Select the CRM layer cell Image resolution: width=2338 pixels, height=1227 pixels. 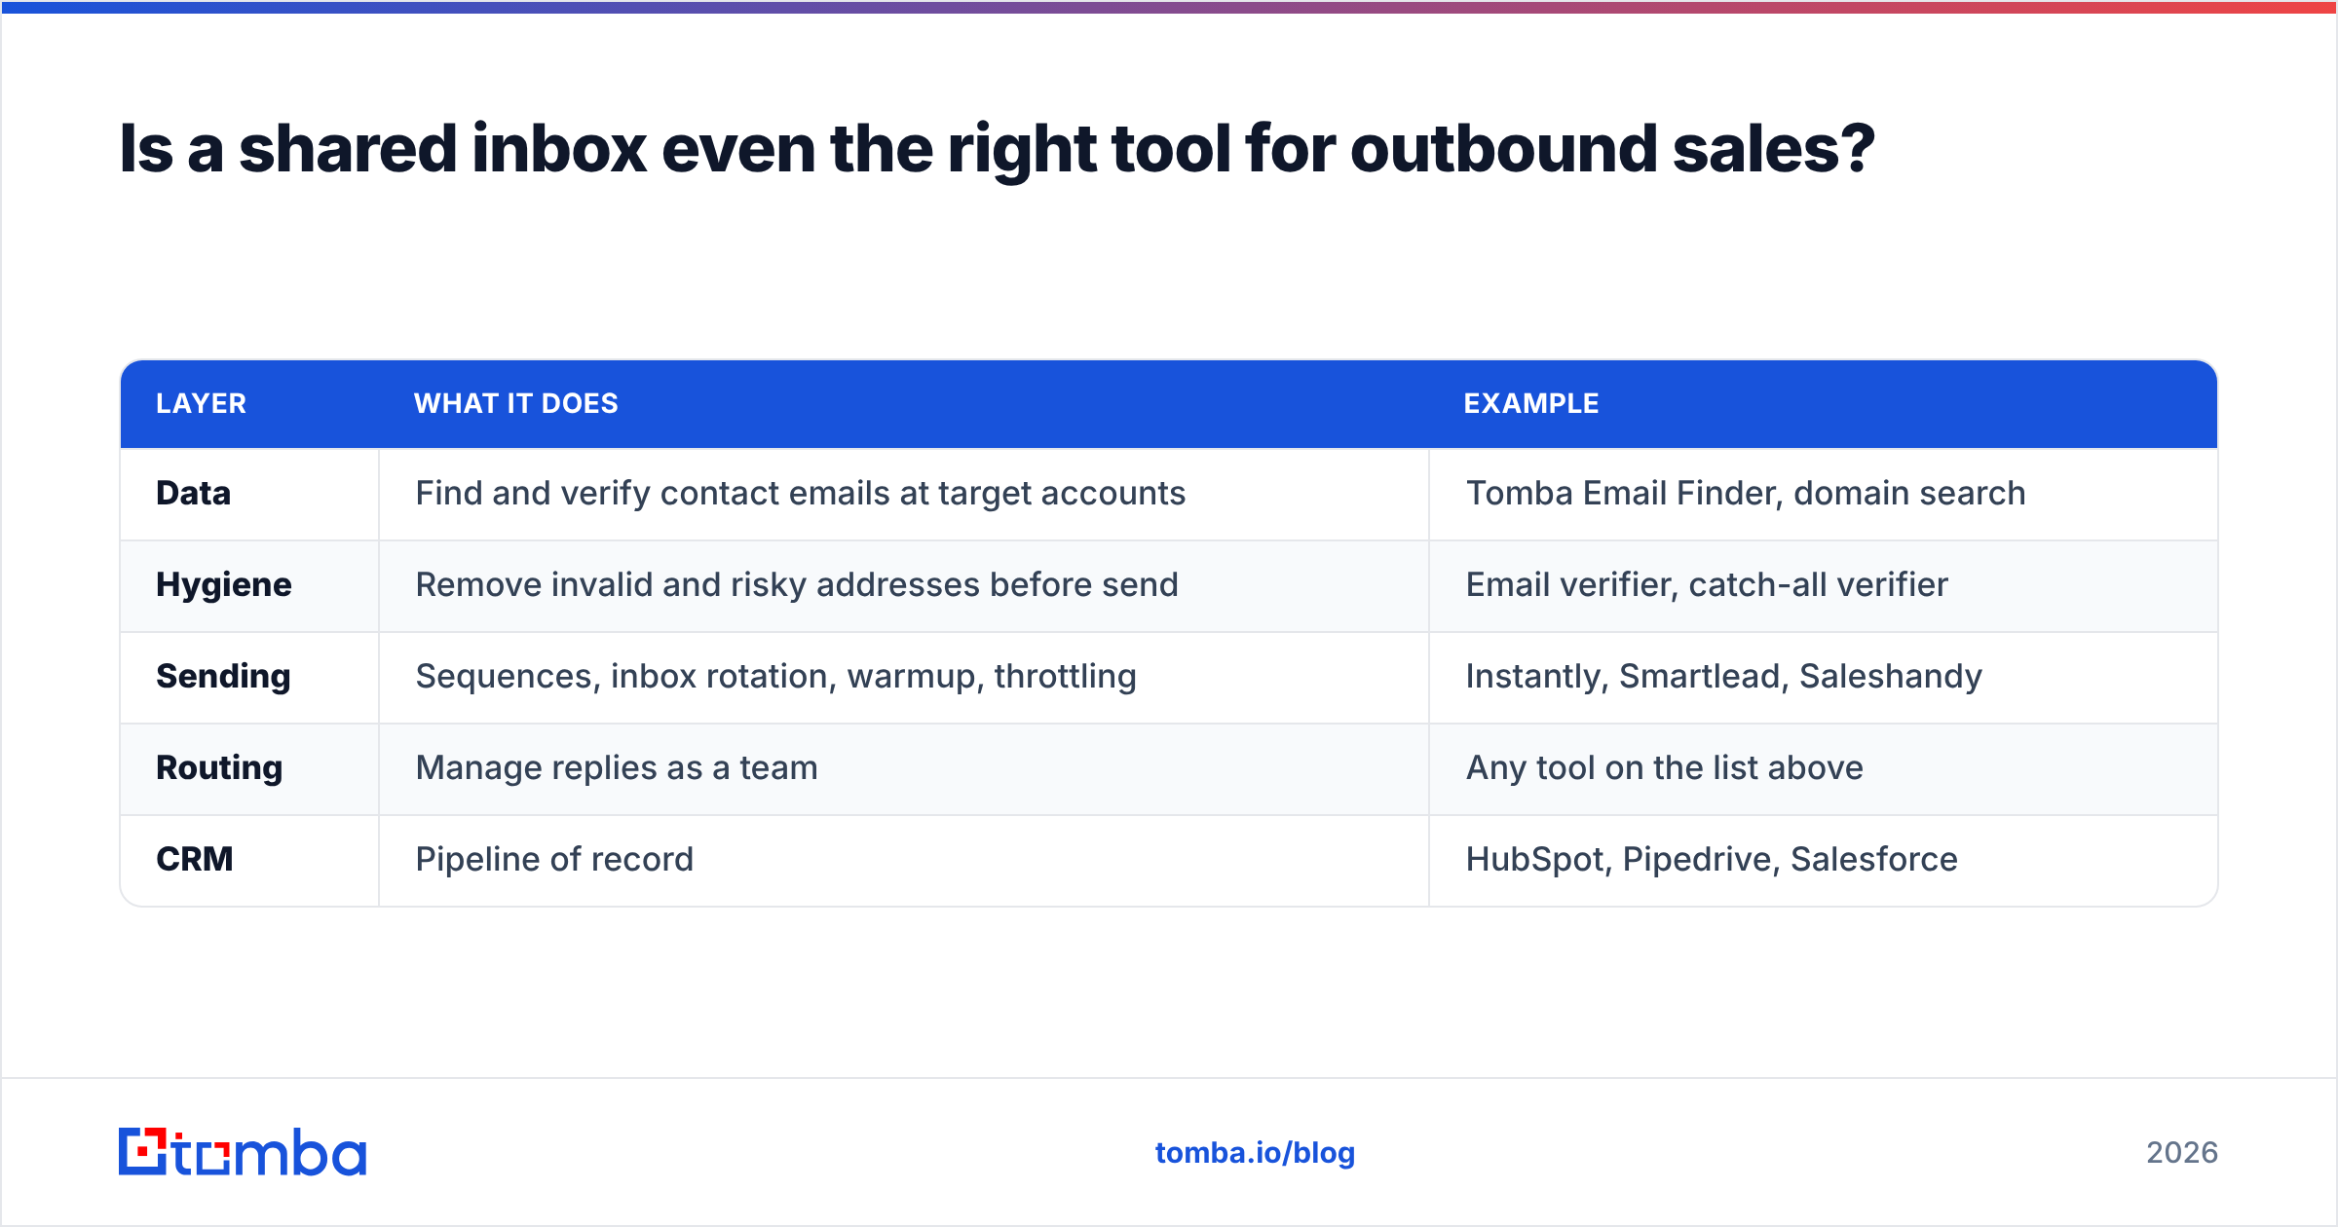pos(249,860)
